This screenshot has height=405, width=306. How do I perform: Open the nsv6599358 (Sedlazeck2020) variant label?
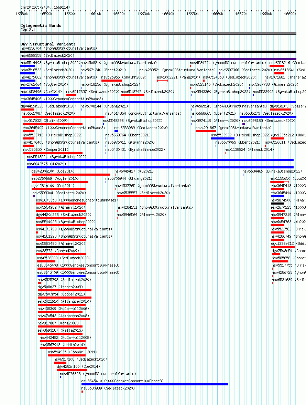[47, 55]
